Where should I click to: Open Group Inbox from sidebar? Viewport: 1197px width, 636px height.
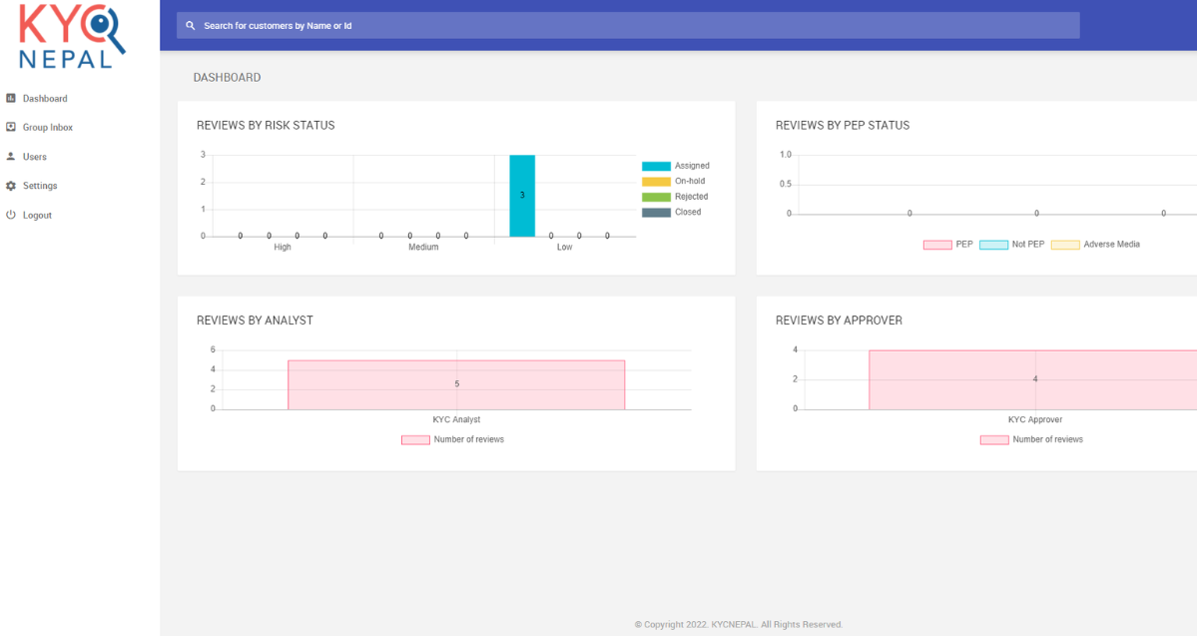pos(48,128)
